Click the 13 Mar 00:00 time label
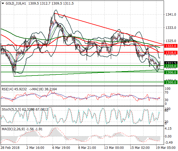The width and height of the screenshot is (178, 151). click(114, 148)
